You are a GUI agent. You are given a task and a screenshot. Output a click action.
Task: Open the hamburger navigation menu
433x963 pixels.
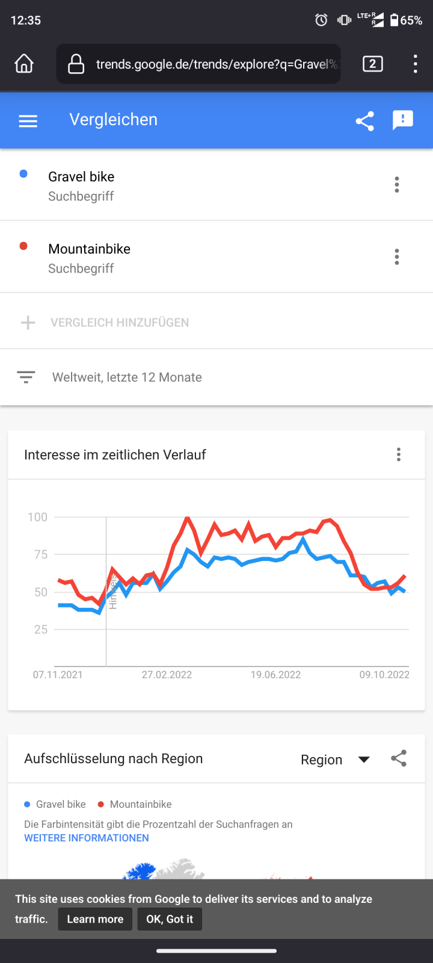coord(28,121)
